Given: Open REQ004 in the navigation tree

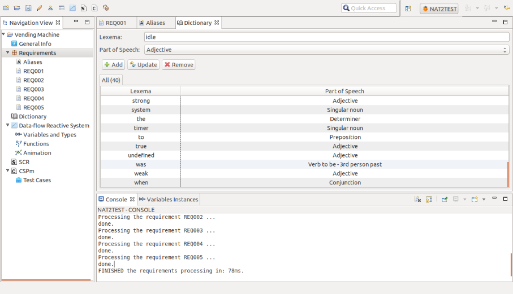Looking at the screenshot, I should [x=33, y=99].
